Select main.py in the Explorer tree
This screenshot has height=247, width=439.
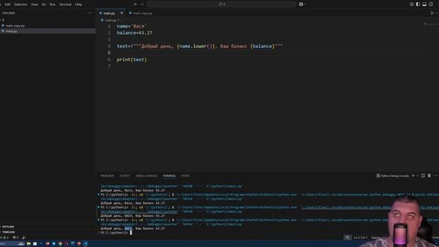12,31
